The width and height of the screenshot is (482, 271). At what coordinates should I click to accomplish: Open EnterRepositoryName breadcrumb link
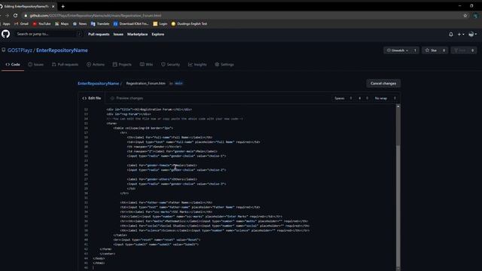pos(99,84)
